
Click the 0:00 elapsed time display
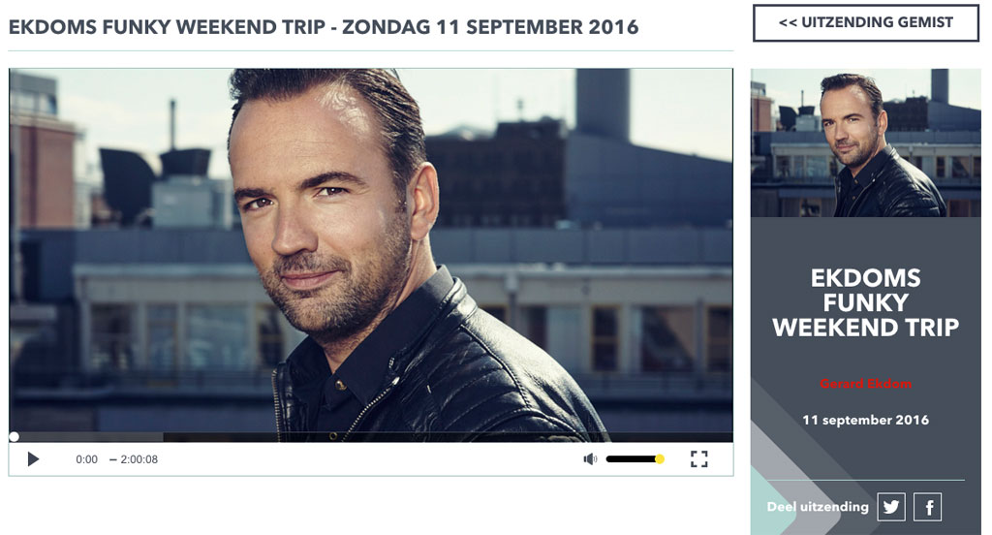[86, 459]
